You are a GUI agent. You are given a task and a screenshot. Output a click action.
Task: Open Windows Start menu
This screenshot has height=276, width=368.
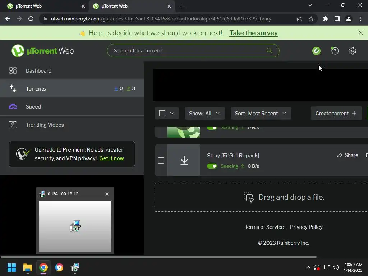[11, 267]
